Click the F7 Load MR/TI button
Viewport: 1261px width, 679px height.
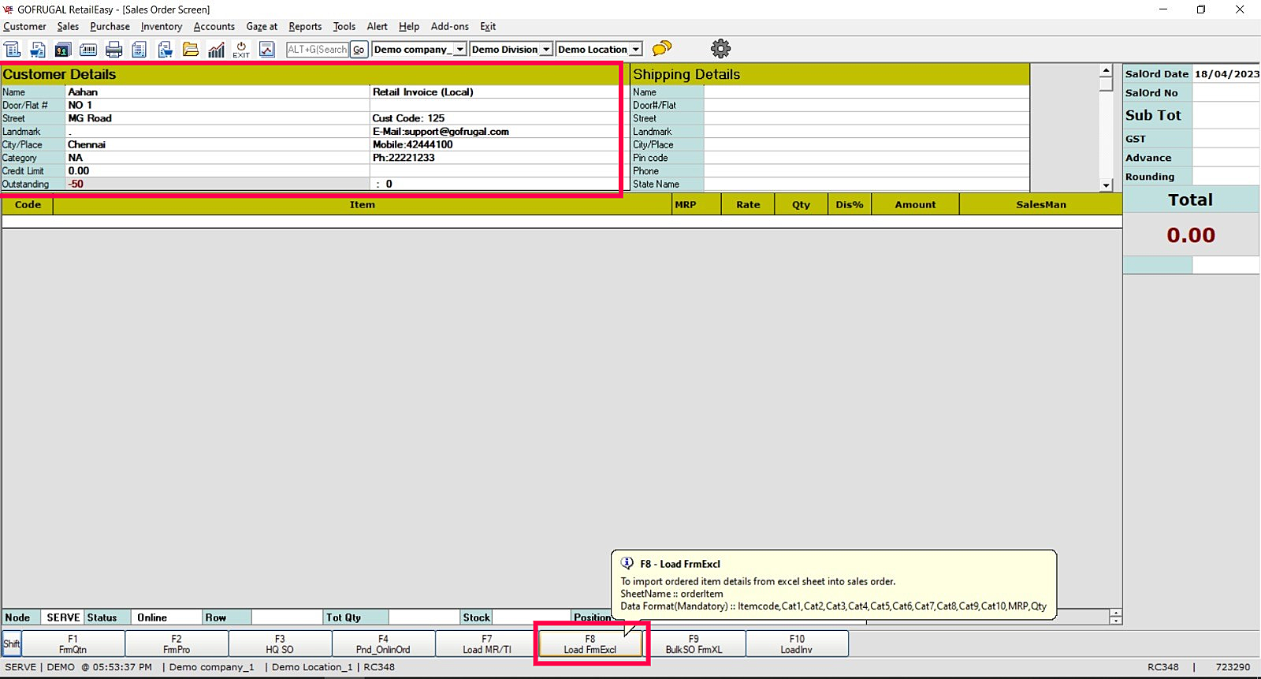[487, 644]
